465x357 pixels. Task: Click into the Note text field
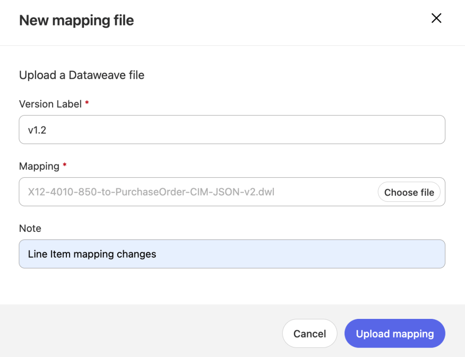click(x=232, y=254)
